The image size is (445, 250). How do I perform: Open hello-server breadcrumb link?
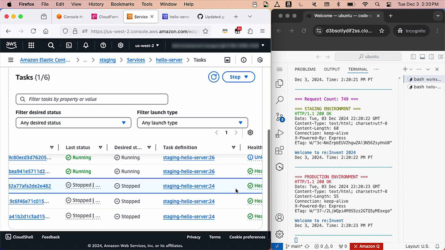tap(169, 60)
